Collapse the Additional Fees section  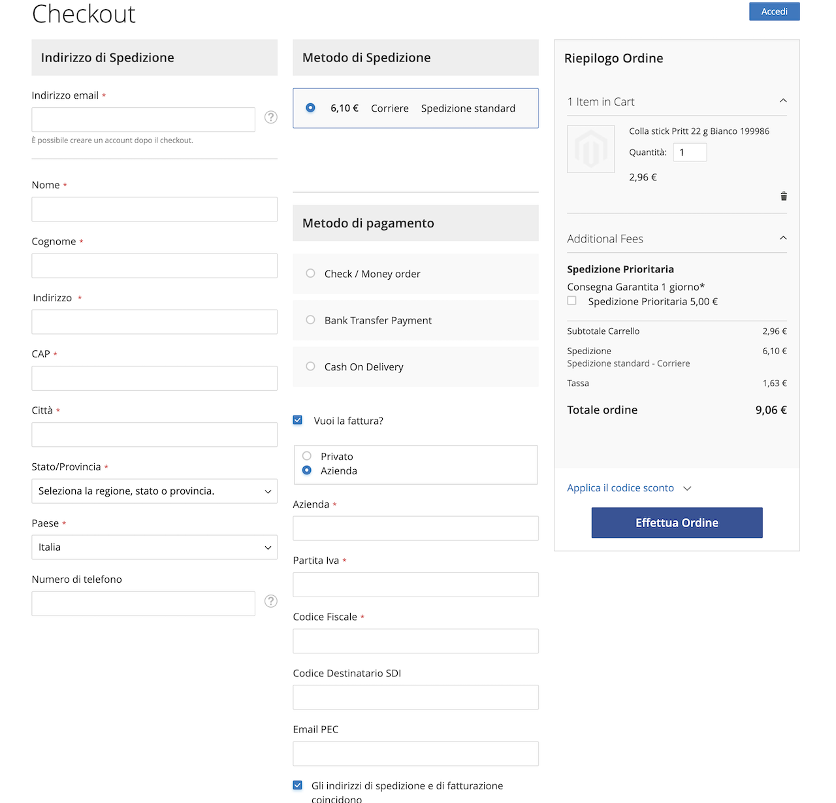click(x=783, y=238)
